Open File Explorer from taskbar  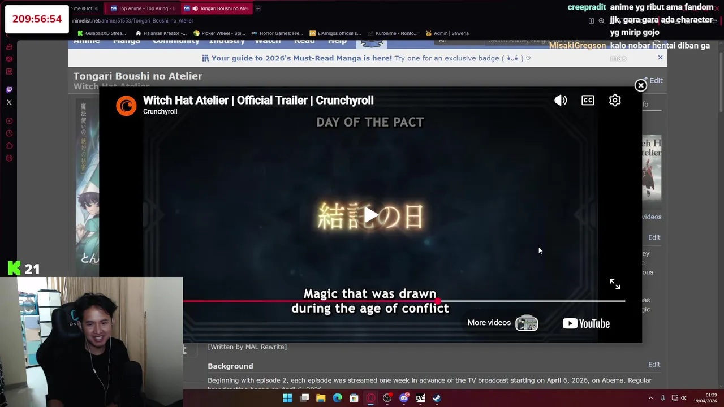pyautogui.click(x=321, y=398)
